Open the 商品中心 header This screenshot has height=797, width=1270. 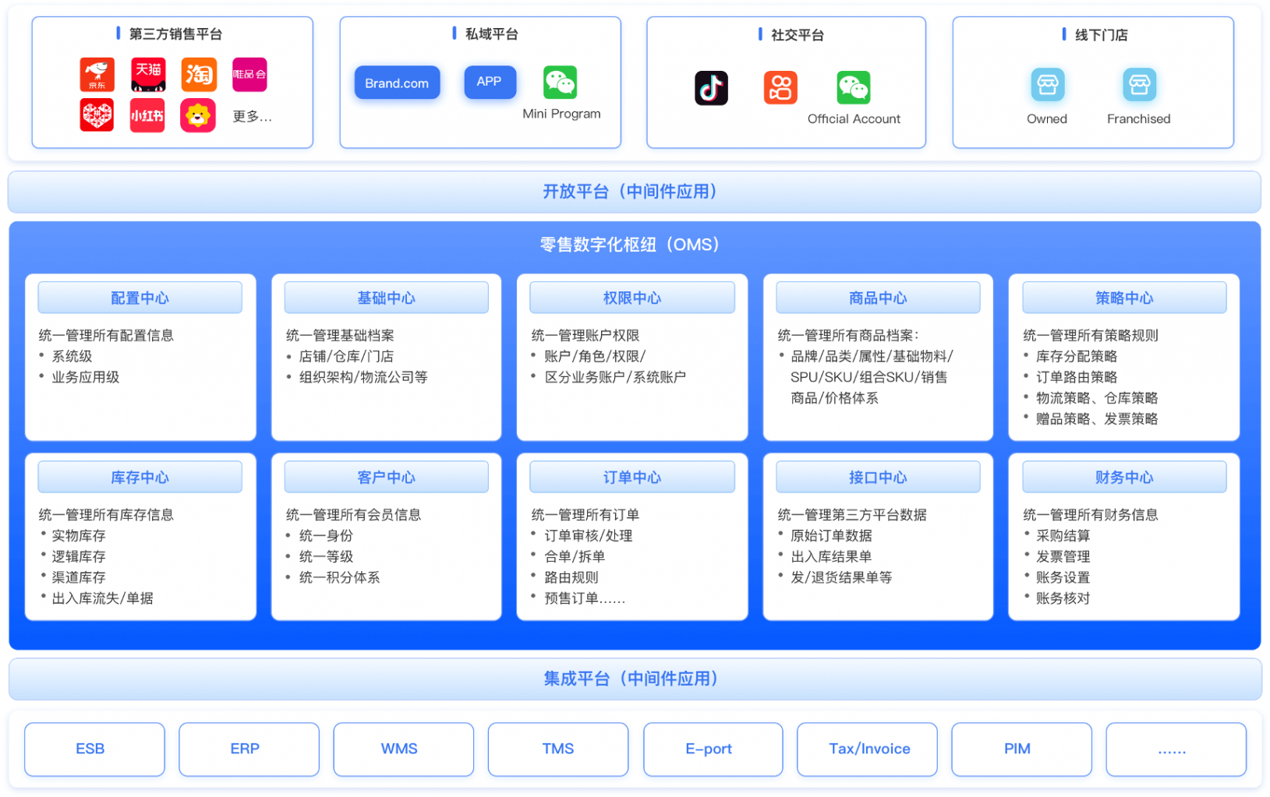click(x=878, y=298)
